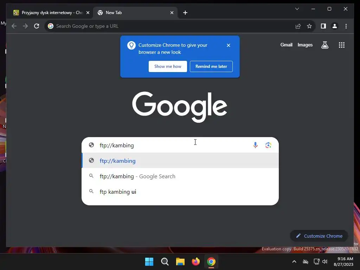
Task: Open the Chrome three-dot menu
Action: (x=346, y=26)
